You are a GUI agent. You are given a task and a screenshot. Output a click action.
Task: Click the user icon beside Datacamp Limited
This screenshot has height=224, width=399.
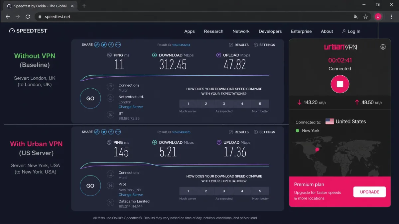point(110,202)
